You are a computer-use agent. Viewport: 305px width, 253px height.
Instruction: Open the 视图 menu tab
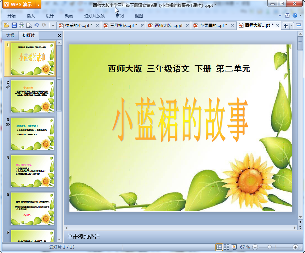139,16
